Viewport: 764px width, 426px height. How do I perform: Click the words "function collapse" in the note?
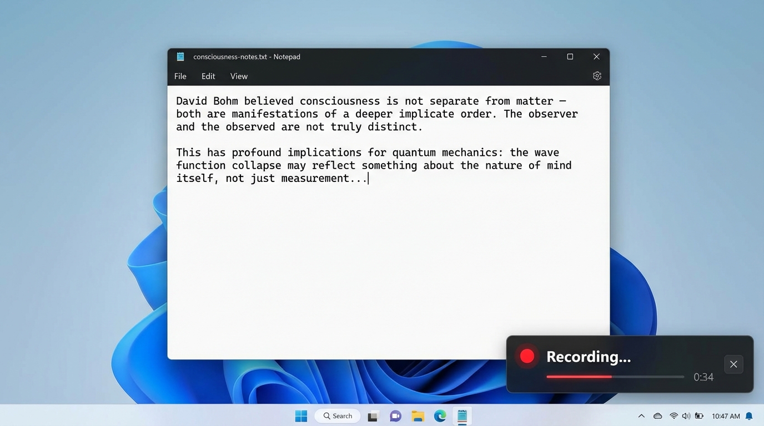point(229,165)
